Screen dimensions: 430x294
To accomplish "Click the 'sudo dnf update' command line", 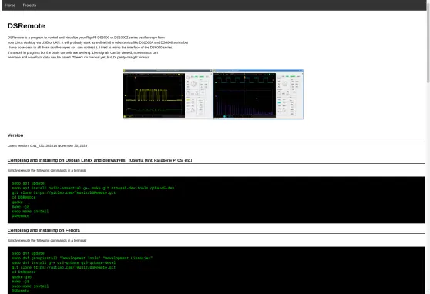I will [28, 253].
